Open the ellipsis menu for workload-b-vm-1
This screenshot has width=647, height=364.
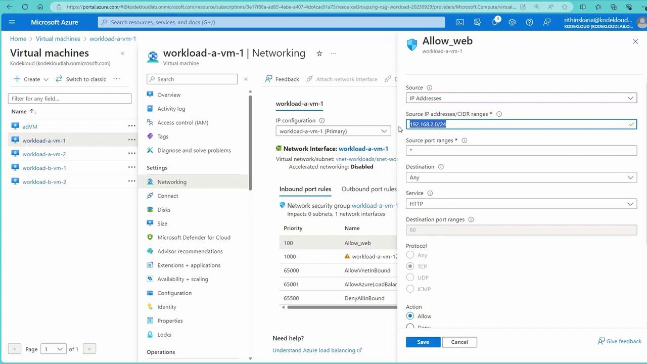point(131,167)
